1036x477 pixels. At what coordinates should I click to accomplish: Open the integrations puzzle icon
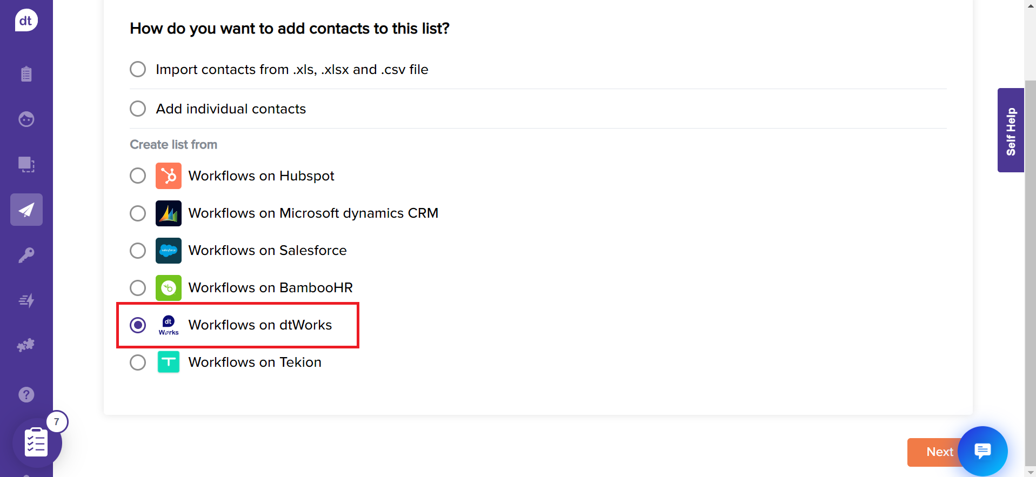click(25, 345)
